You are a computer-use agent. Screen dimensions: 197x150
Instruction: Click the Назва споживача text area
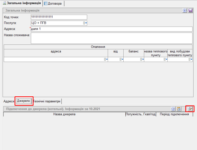click(x=111, y=38)
